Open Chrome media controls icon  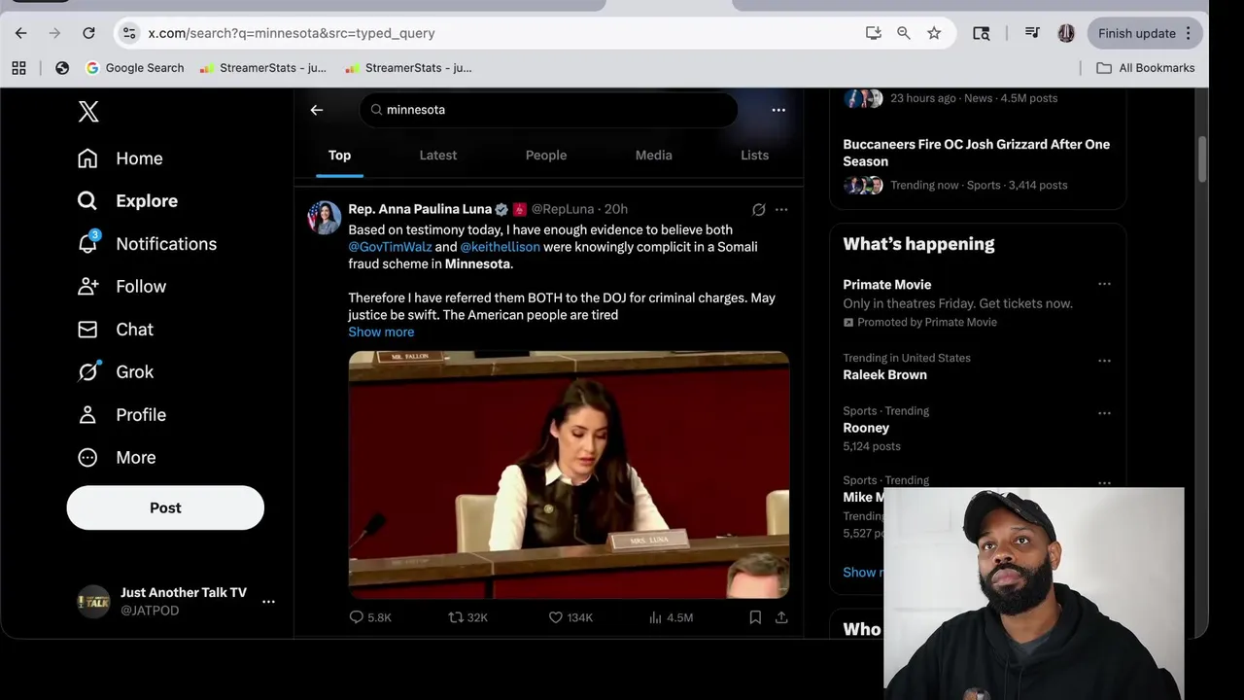point(1032,33)
